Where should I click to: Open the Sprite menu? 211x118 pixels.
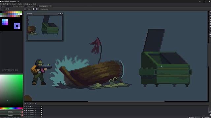point(9,4)
